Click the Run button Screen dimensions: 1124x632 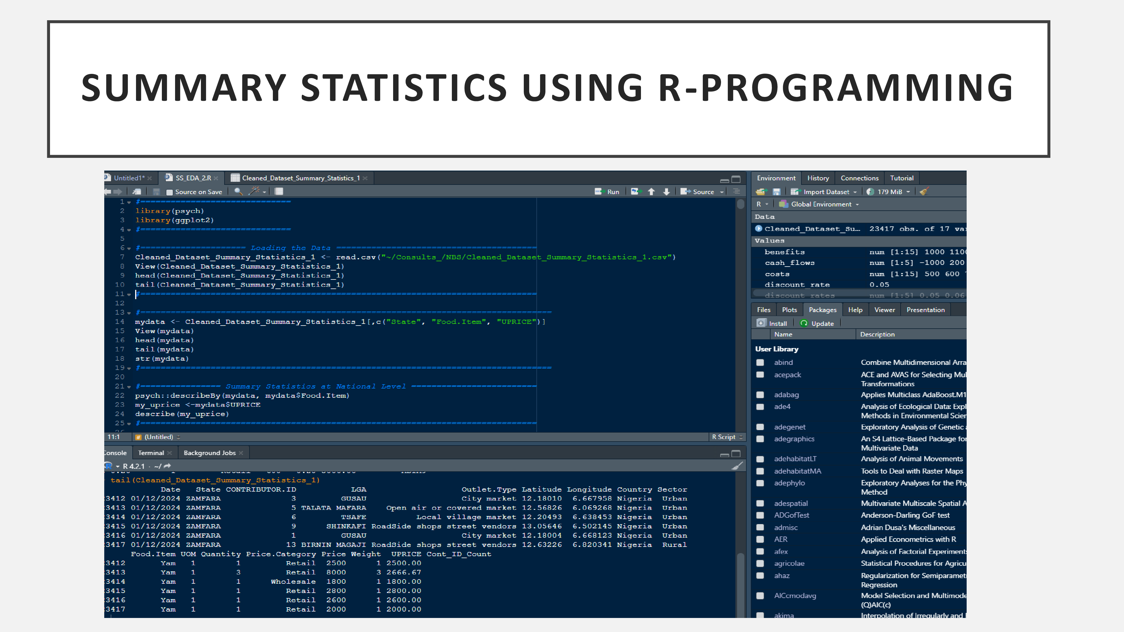(607, 192)
